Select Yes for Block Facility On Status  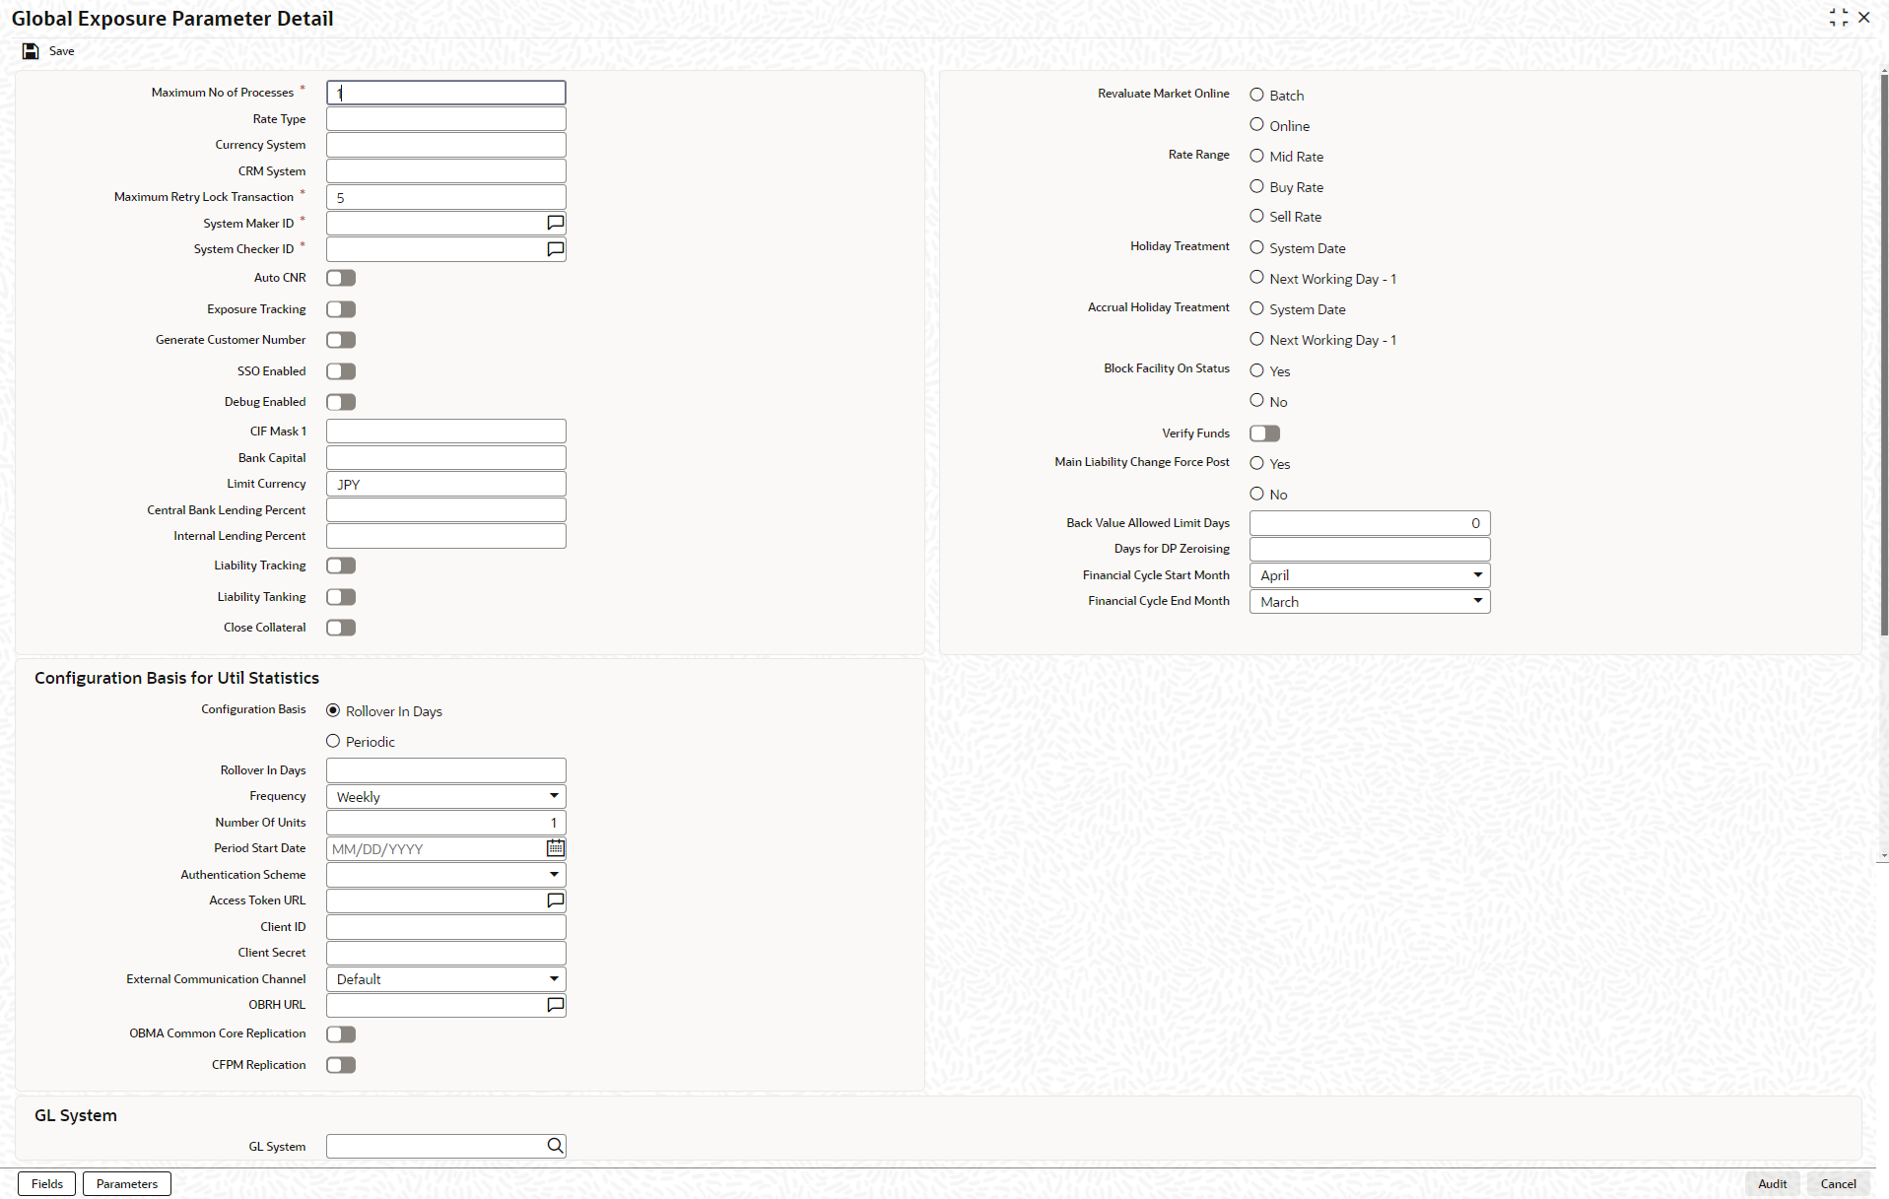tap(1256, 370)
